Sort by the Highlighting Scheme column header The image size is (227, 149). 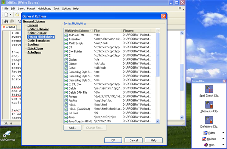click(78, 31)
